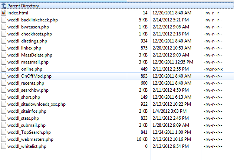The height and width of the screenshot is (160, 234).
Task: Select file name wcddl_sitedownloads_xxx.php
Action: (36, 104)
